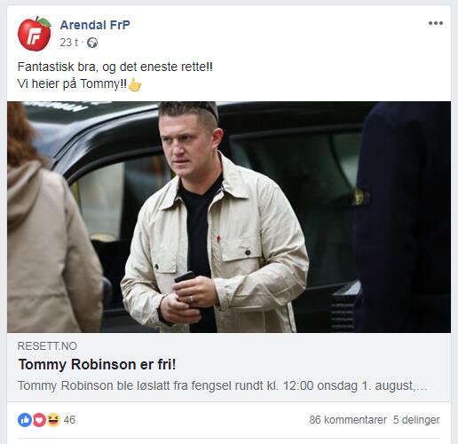This screenshot has height=444, width=458.
Task: Open the shared article photo
Action: pyautogui.click(x=229, y=217)
